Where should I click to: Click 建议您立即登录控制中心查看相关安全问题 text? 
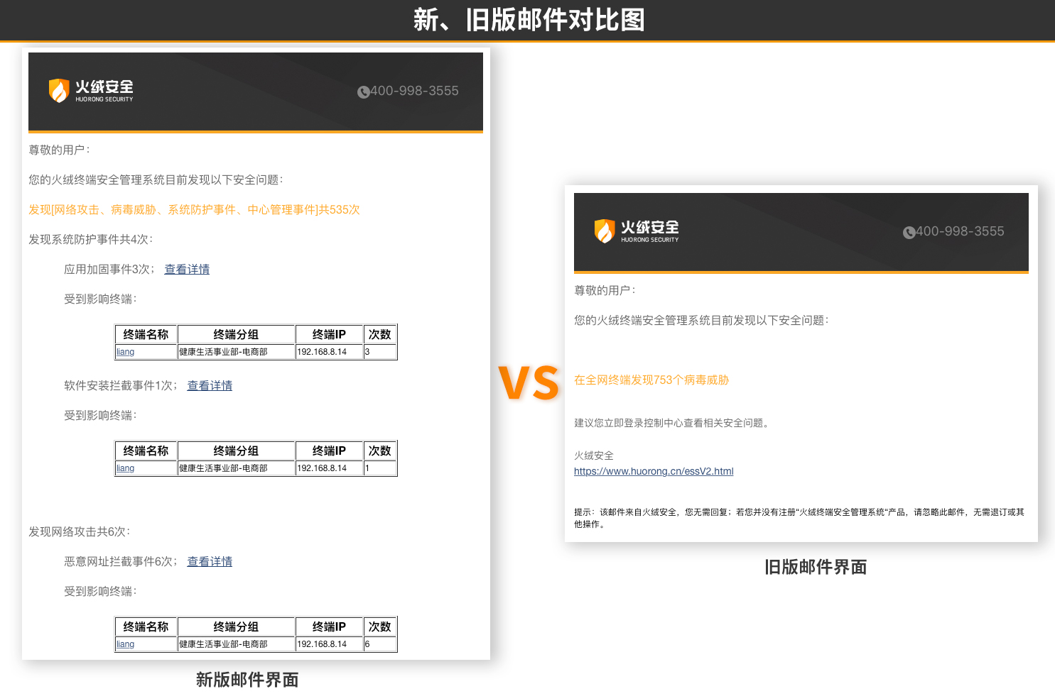point(671,423)
